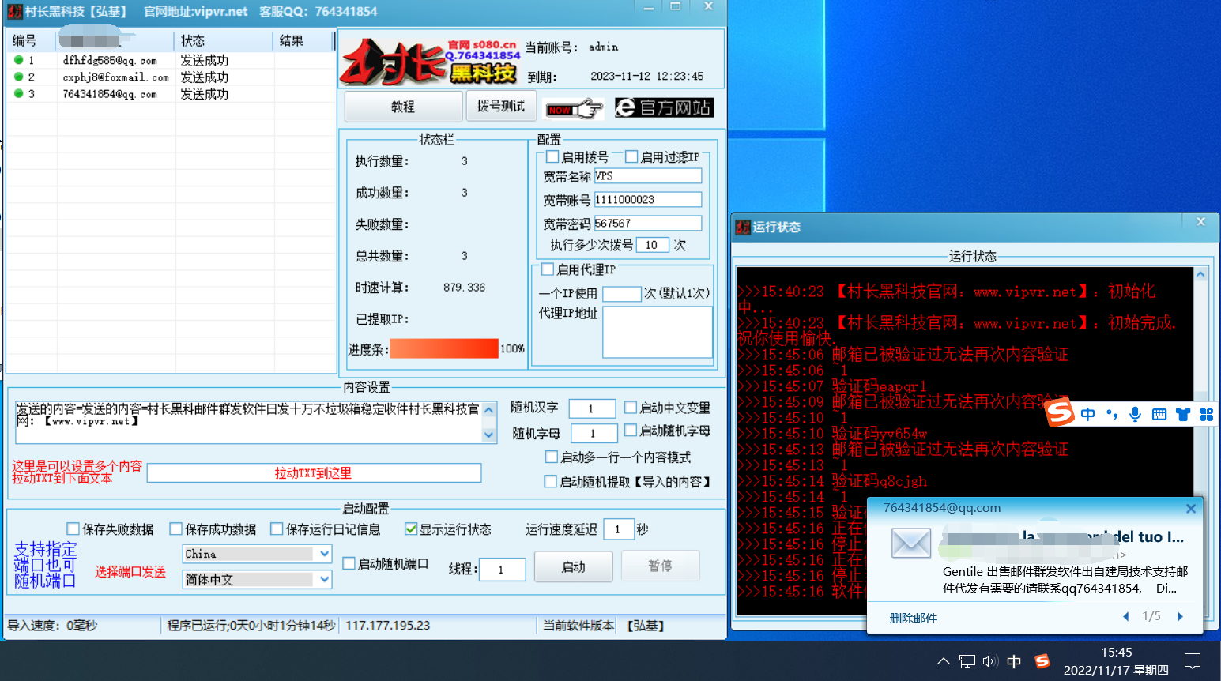Click the Sogou input method logo
Viewport: 1221px width, 681px height.
1060,412
